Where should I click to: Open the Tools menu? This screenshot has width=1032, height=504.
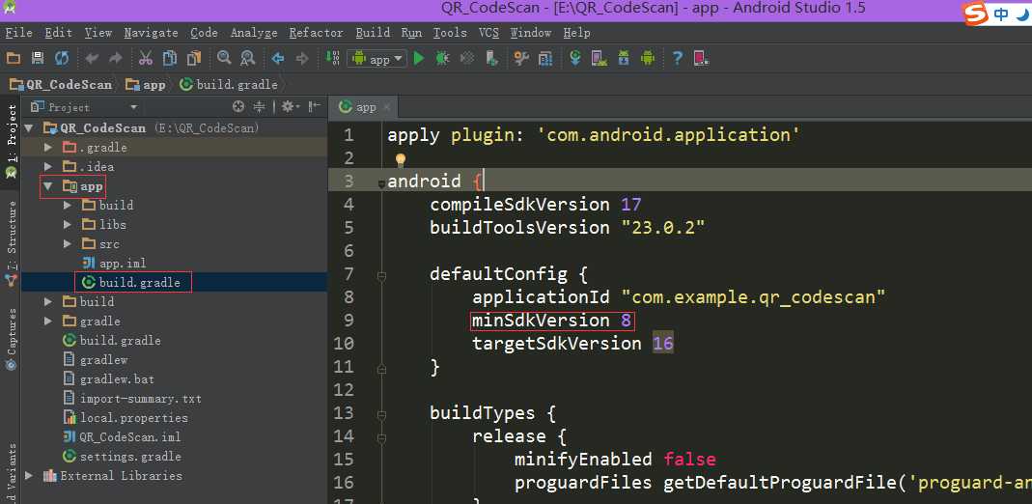[450, 32]
